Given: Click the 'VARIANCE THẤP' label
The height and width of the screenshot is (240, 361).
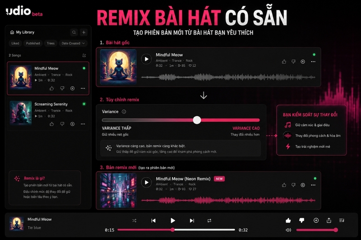Looking at the screenshot, I should 116,128.
